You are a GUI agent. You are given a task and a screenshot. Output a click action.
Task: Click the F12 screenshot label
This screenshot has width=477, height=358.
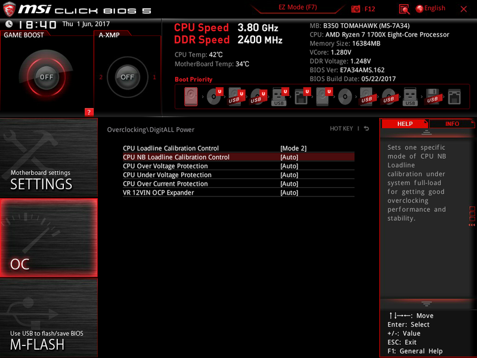point(370,9)
